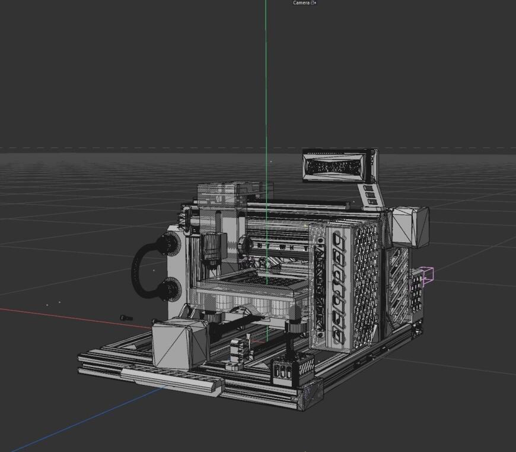
Task: Click the Camera viewport label
Action: 301,2
